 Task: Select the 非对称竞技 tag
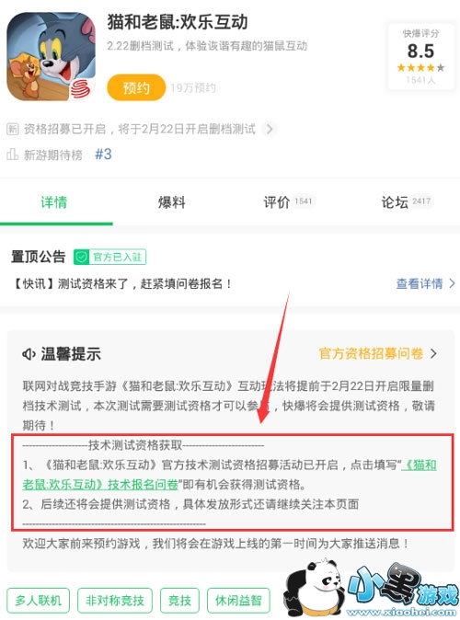(x=115, y=601)
